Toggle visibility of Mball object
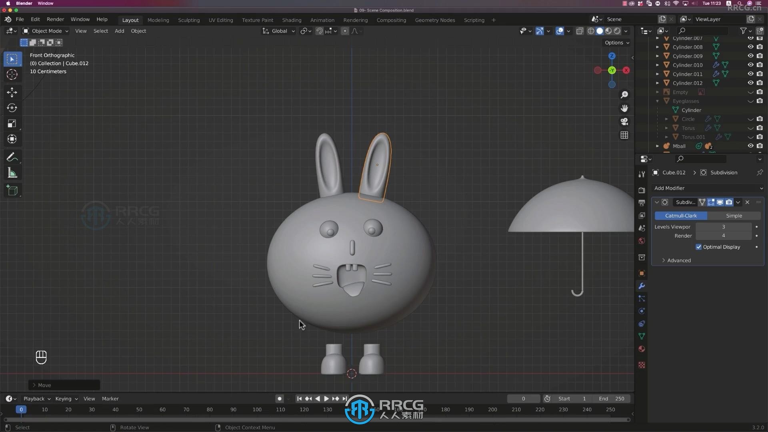 pyautogui.click(x=750, y=146)
